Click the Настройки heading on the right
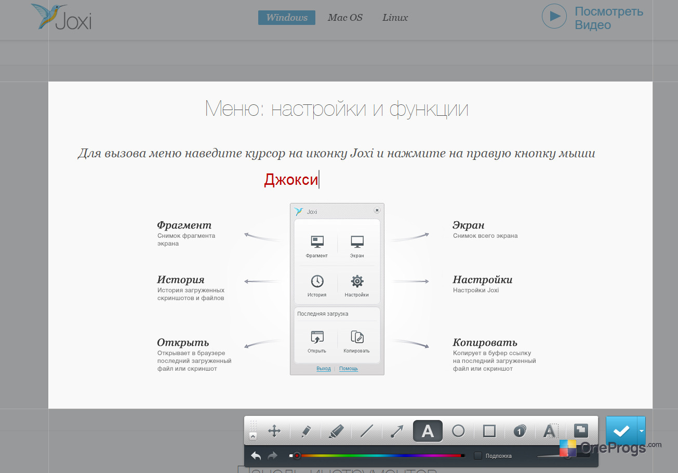 (x=483, y=280)
